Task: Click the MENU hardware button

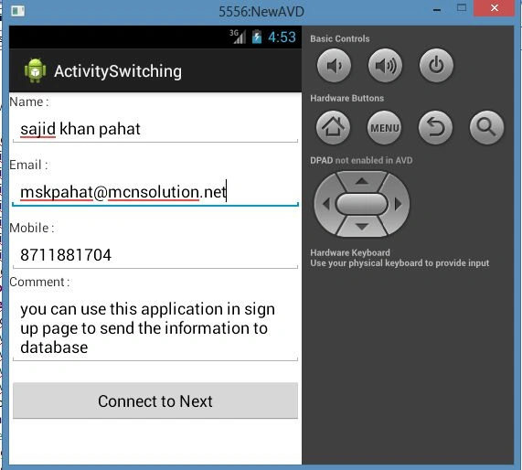Action: coord(385,128)
